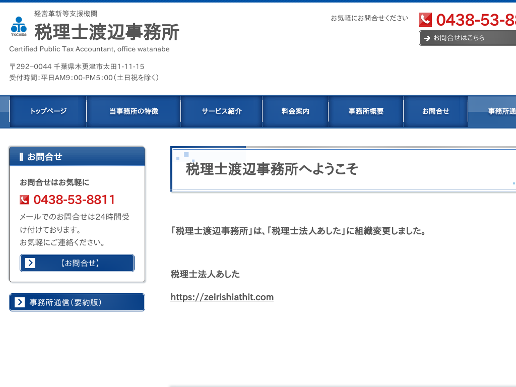This screenshot has width=516, height=387.
Task: Click the 経営革新等支援機関 text
Action: click(x=66, y=14)
